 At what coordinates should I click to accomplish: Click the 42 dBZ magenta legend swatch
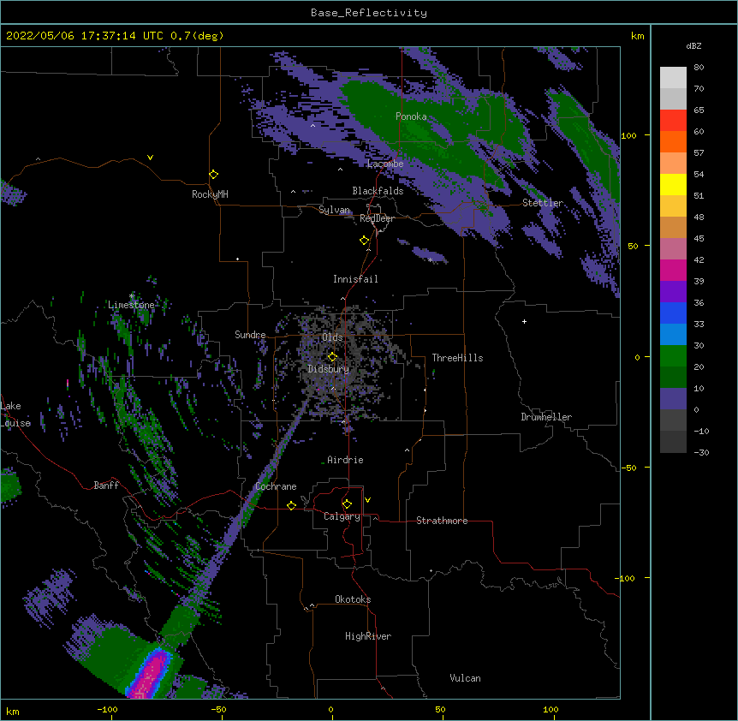tap(673, 270)
